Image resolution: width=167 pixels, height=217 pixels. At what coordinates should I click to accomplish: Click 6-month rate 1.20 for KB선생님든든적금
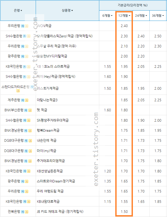tap(108, 171)
